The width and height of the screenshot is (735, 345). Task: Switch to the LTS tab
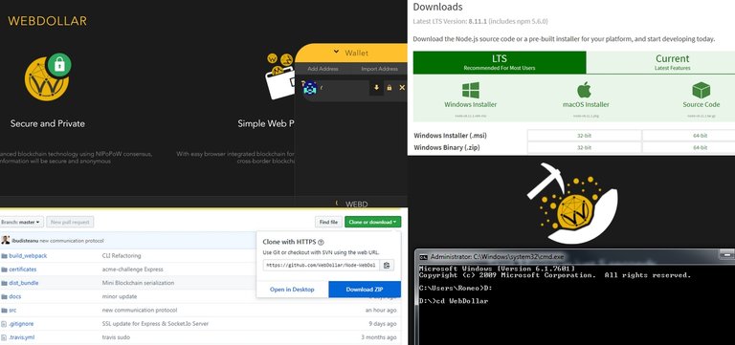(x=500, y=62)
